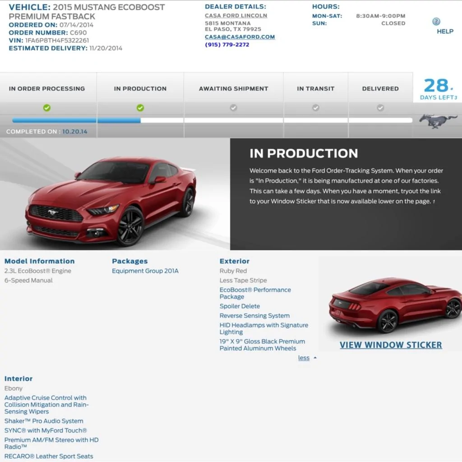The width and height of the screenshot is (462, 462).
Task: Click the green checkmark under In Production
Action: pos(140,108)
